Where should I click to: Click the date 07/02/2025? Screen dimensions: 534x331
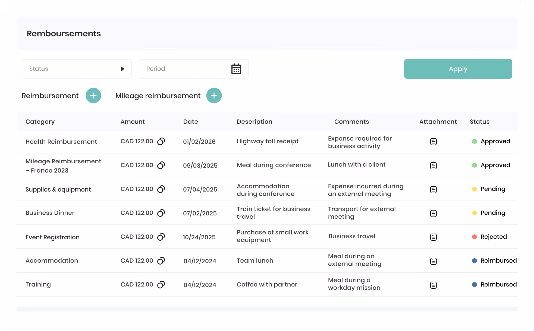click(200, 213)
